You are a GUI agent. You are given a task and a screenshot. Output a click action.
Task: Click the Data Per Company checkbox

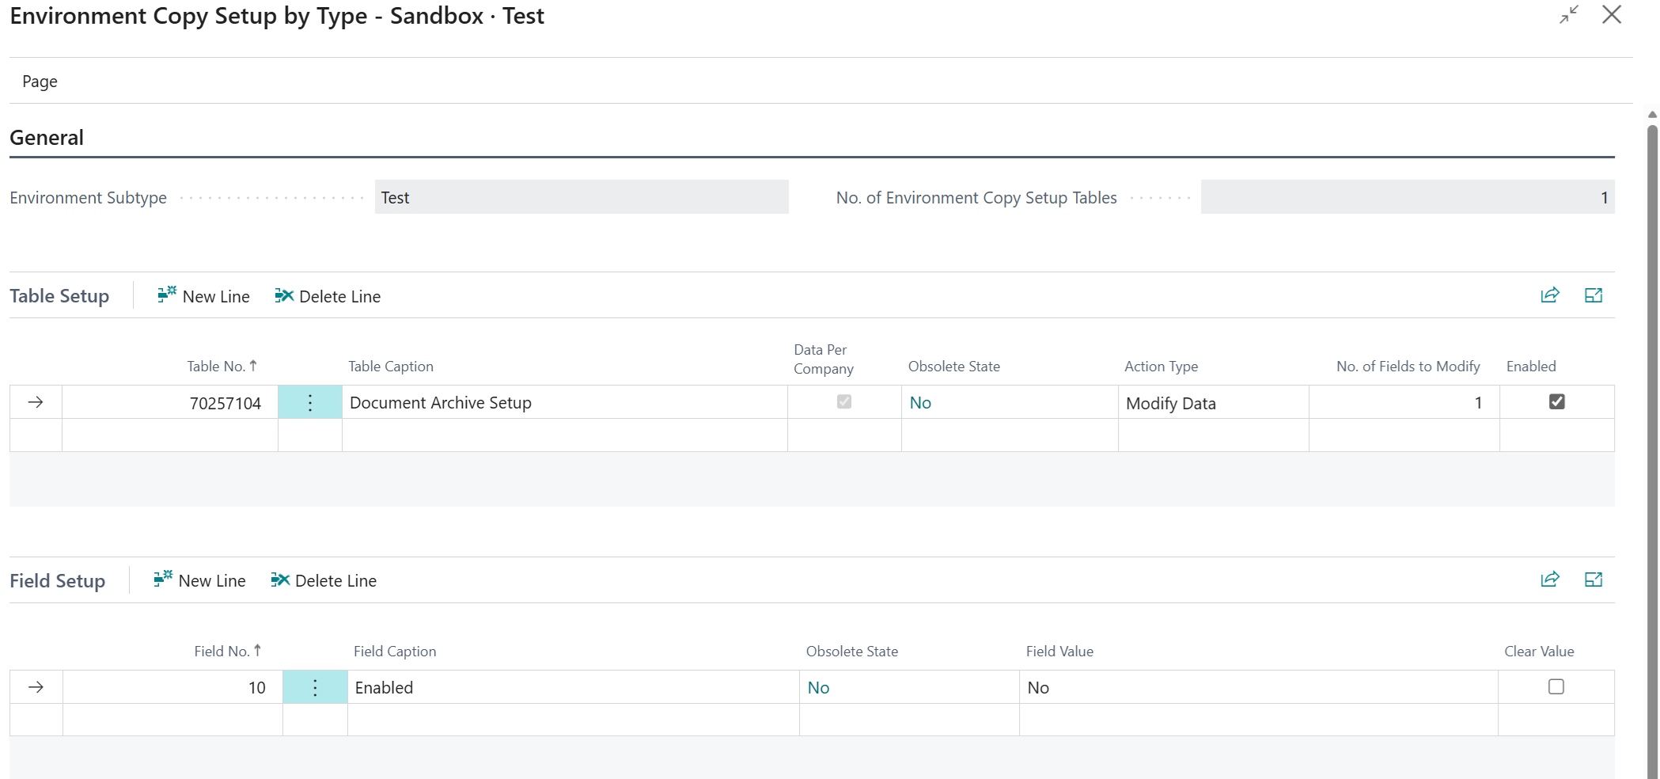click(x=844, y=402)
